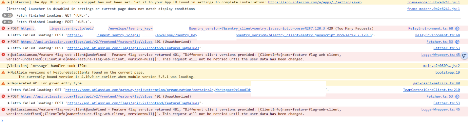
Task: Open the RelayEnvironment.ts:68 source link on the 429 error row
Action: [x=431, y=28]
